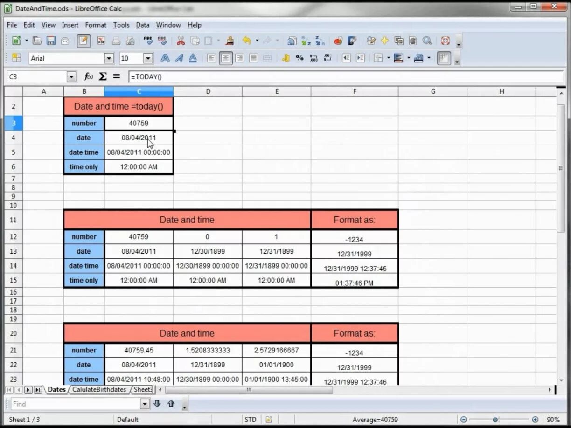571x428 pixels.
Task: Increase indent icon
Action: [360, 58]
